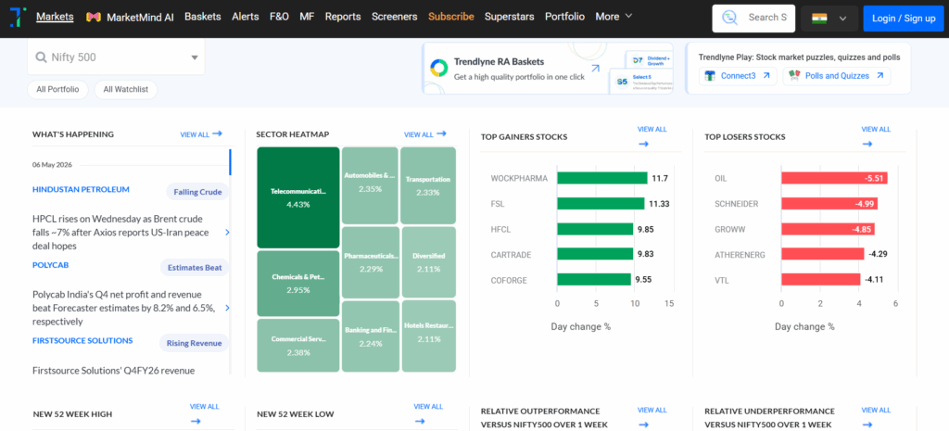Open the Markets menu
This screenshot has width=949, height=431.
tap(55, 17)
